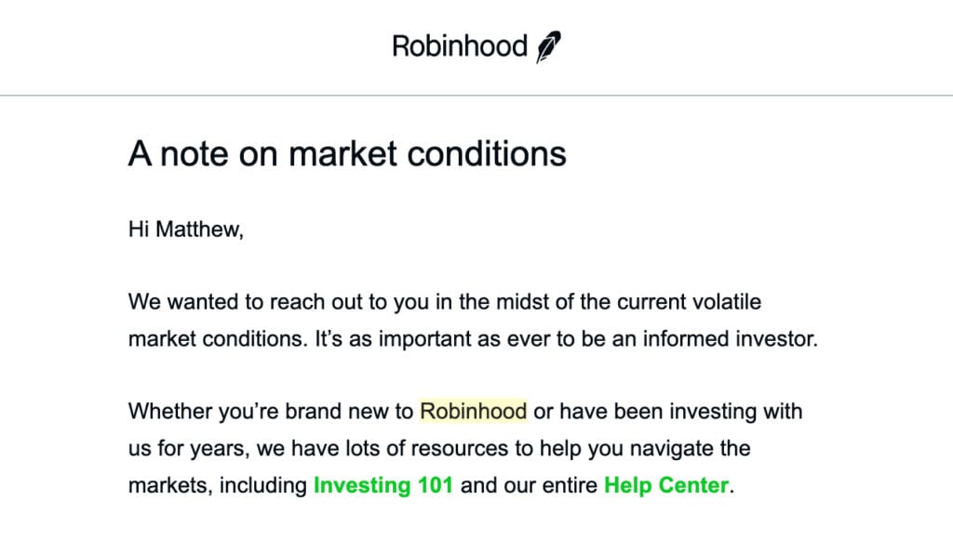Select the word 'volatile' in the first paragraph
The height and width of the screenshot is (540, 953).
click(x=726, y=301)
